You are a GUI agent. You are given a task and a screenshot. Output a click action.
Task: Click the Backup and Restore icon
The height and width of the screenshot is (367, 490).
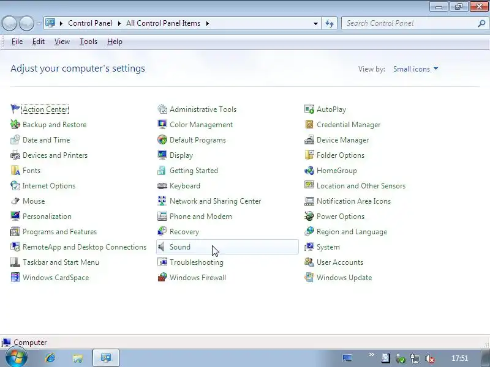tap(15, 125)
